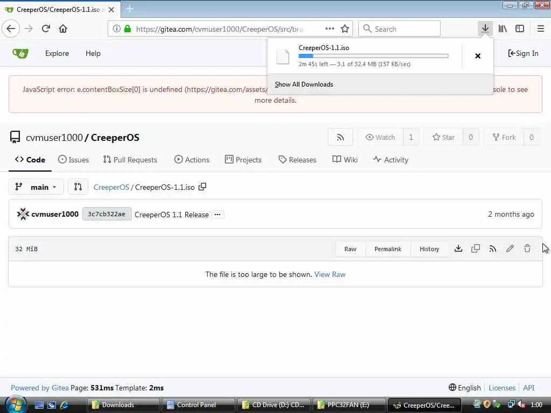Viewport: 551px width, 413px height.
Task: Click the Permalink button
Action: (x=387, y=249)
